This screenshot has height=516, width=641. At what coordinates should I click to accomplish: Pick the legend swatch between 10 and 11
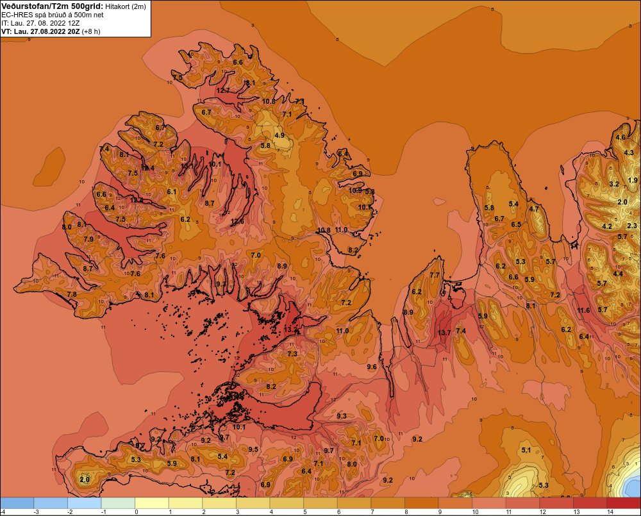coord(489,503)
